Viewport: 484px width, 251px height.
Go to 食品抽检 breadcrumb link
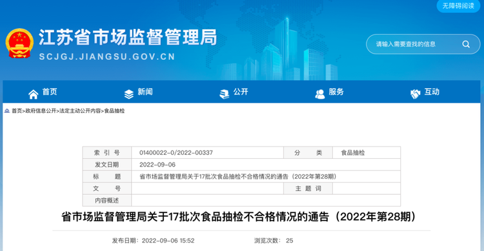click(x=114, y=111)
